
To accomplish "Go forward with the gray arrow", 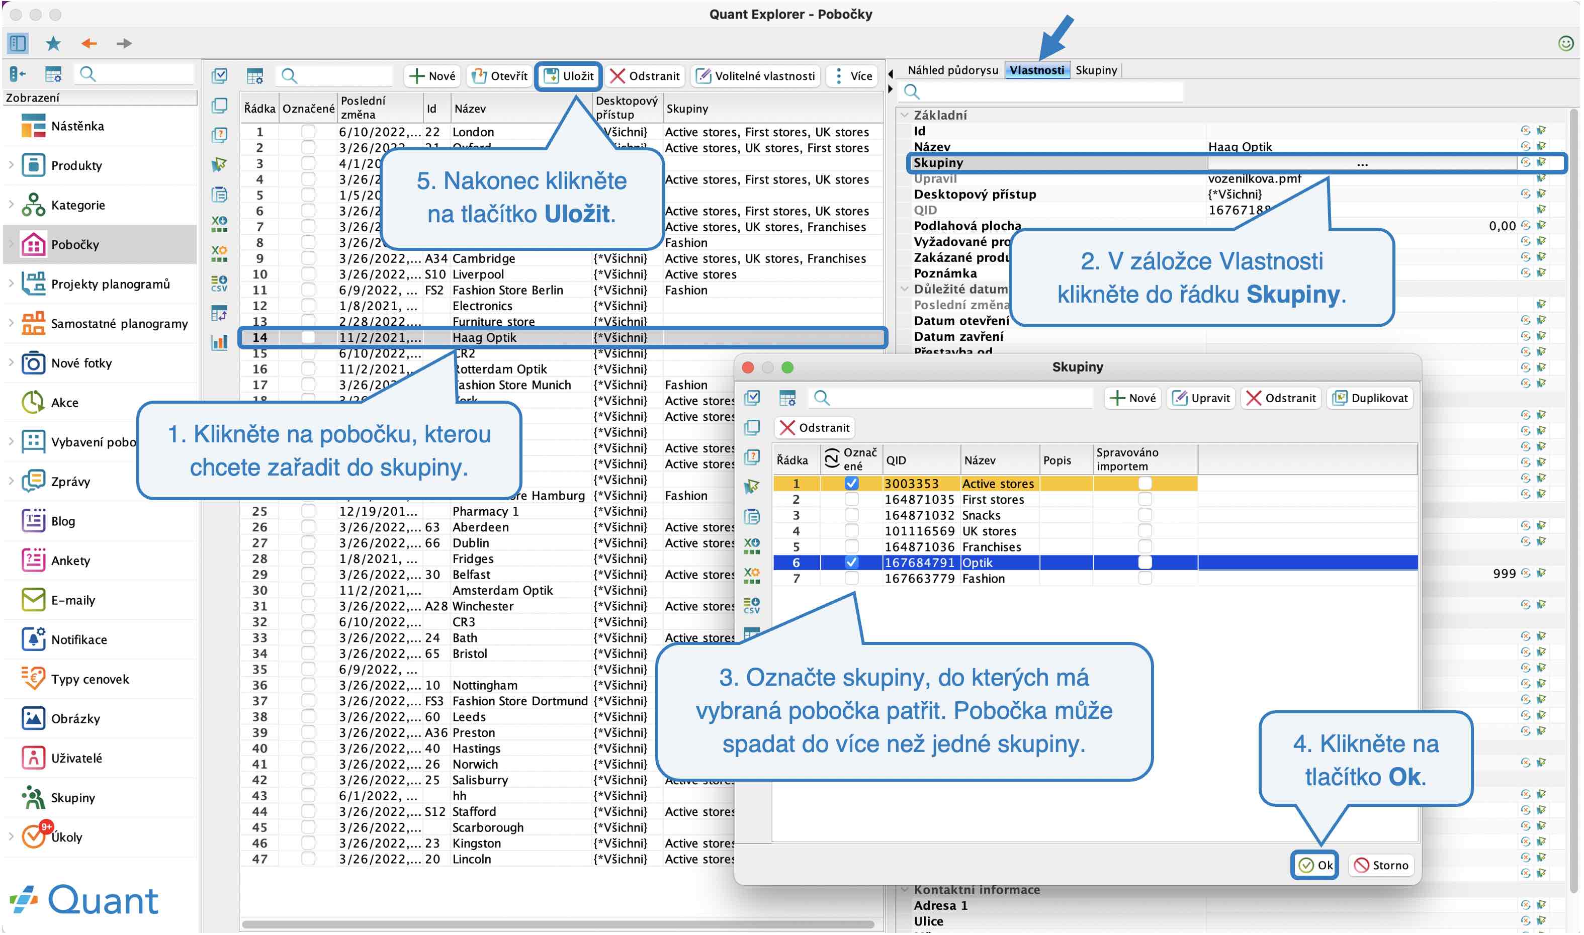I will 124,43.
